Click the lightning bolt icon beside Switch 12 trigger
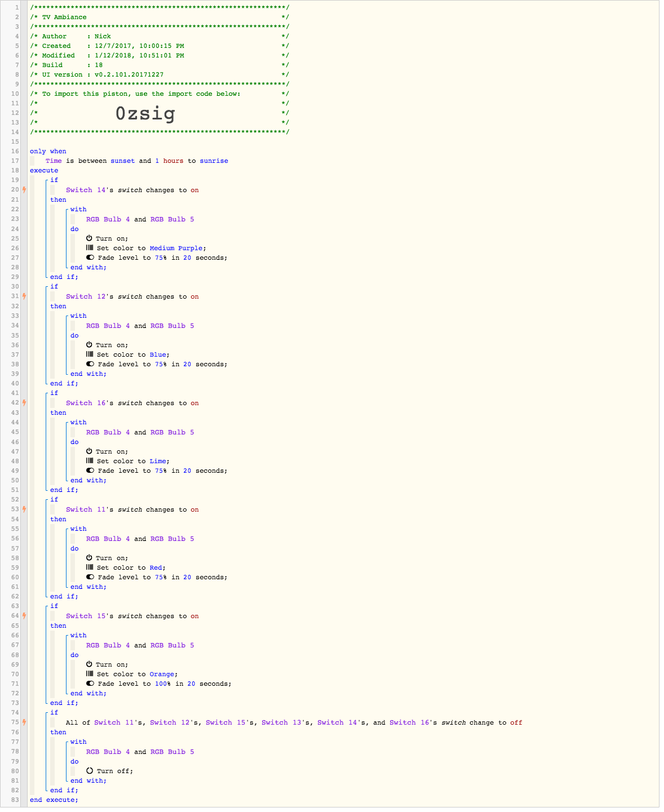Image resolution: width=664 pixels, height=812 pixels. point(24,296)
